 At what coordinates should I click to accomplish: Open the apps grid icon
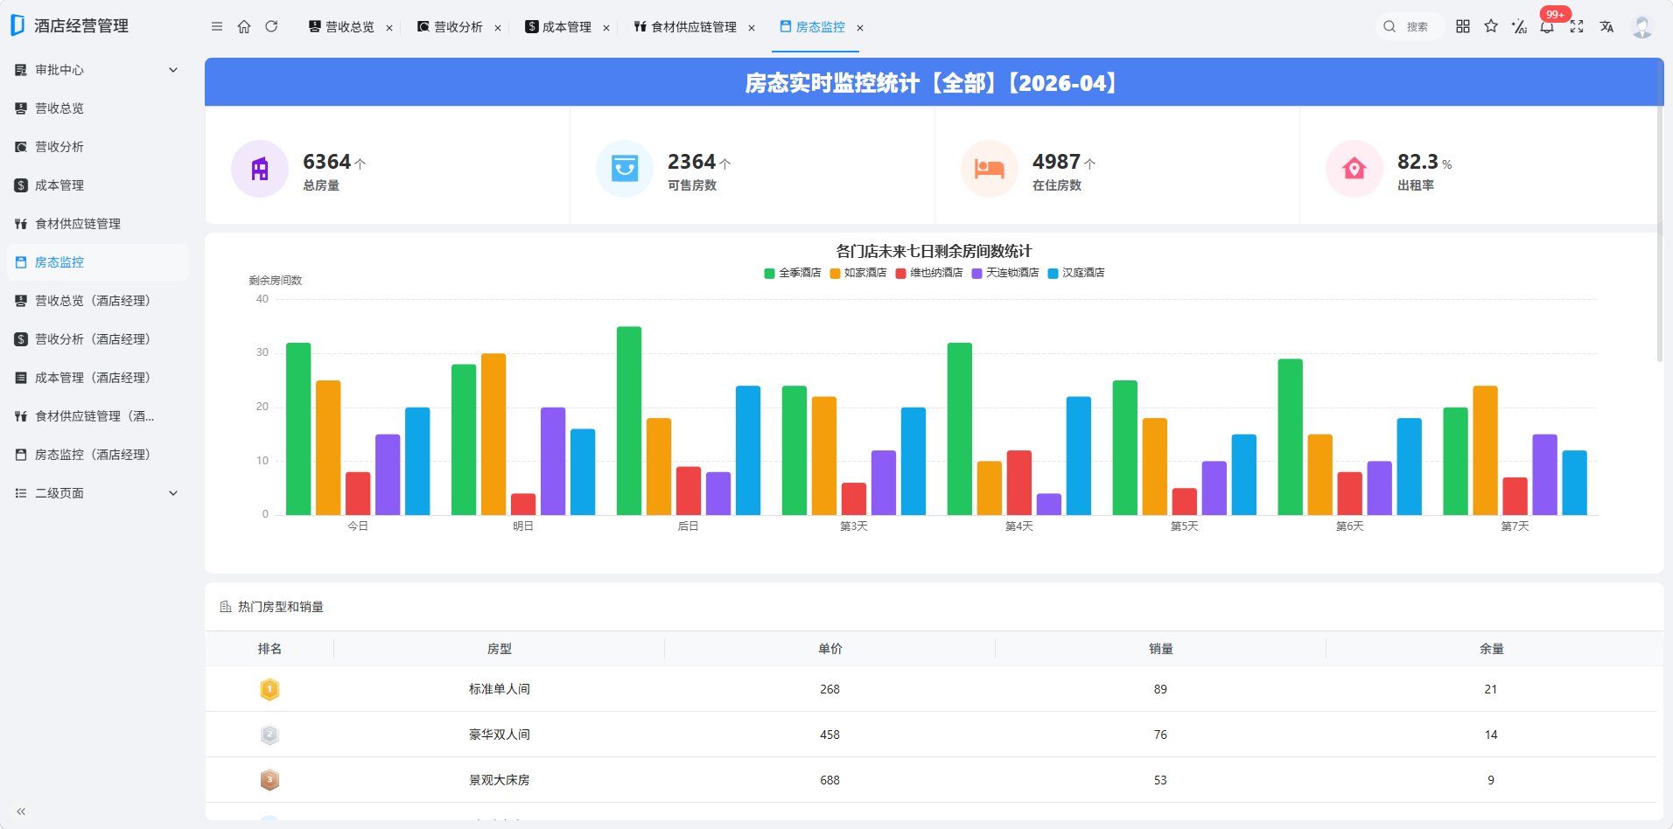pos(1463,27)
